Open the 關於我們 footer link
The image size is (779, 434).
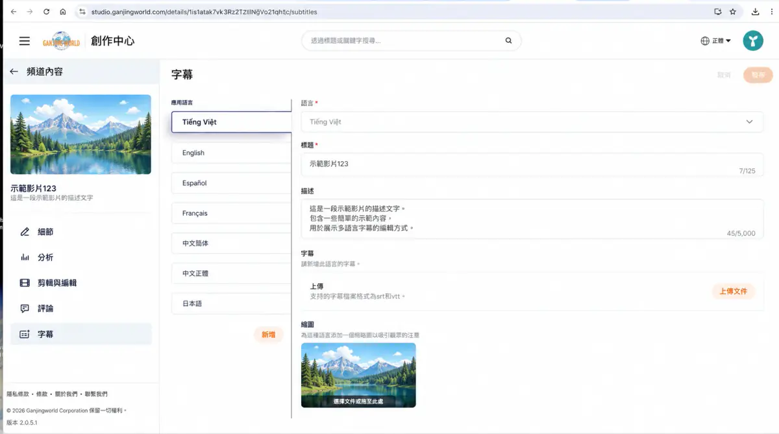(x=66, y=394)
